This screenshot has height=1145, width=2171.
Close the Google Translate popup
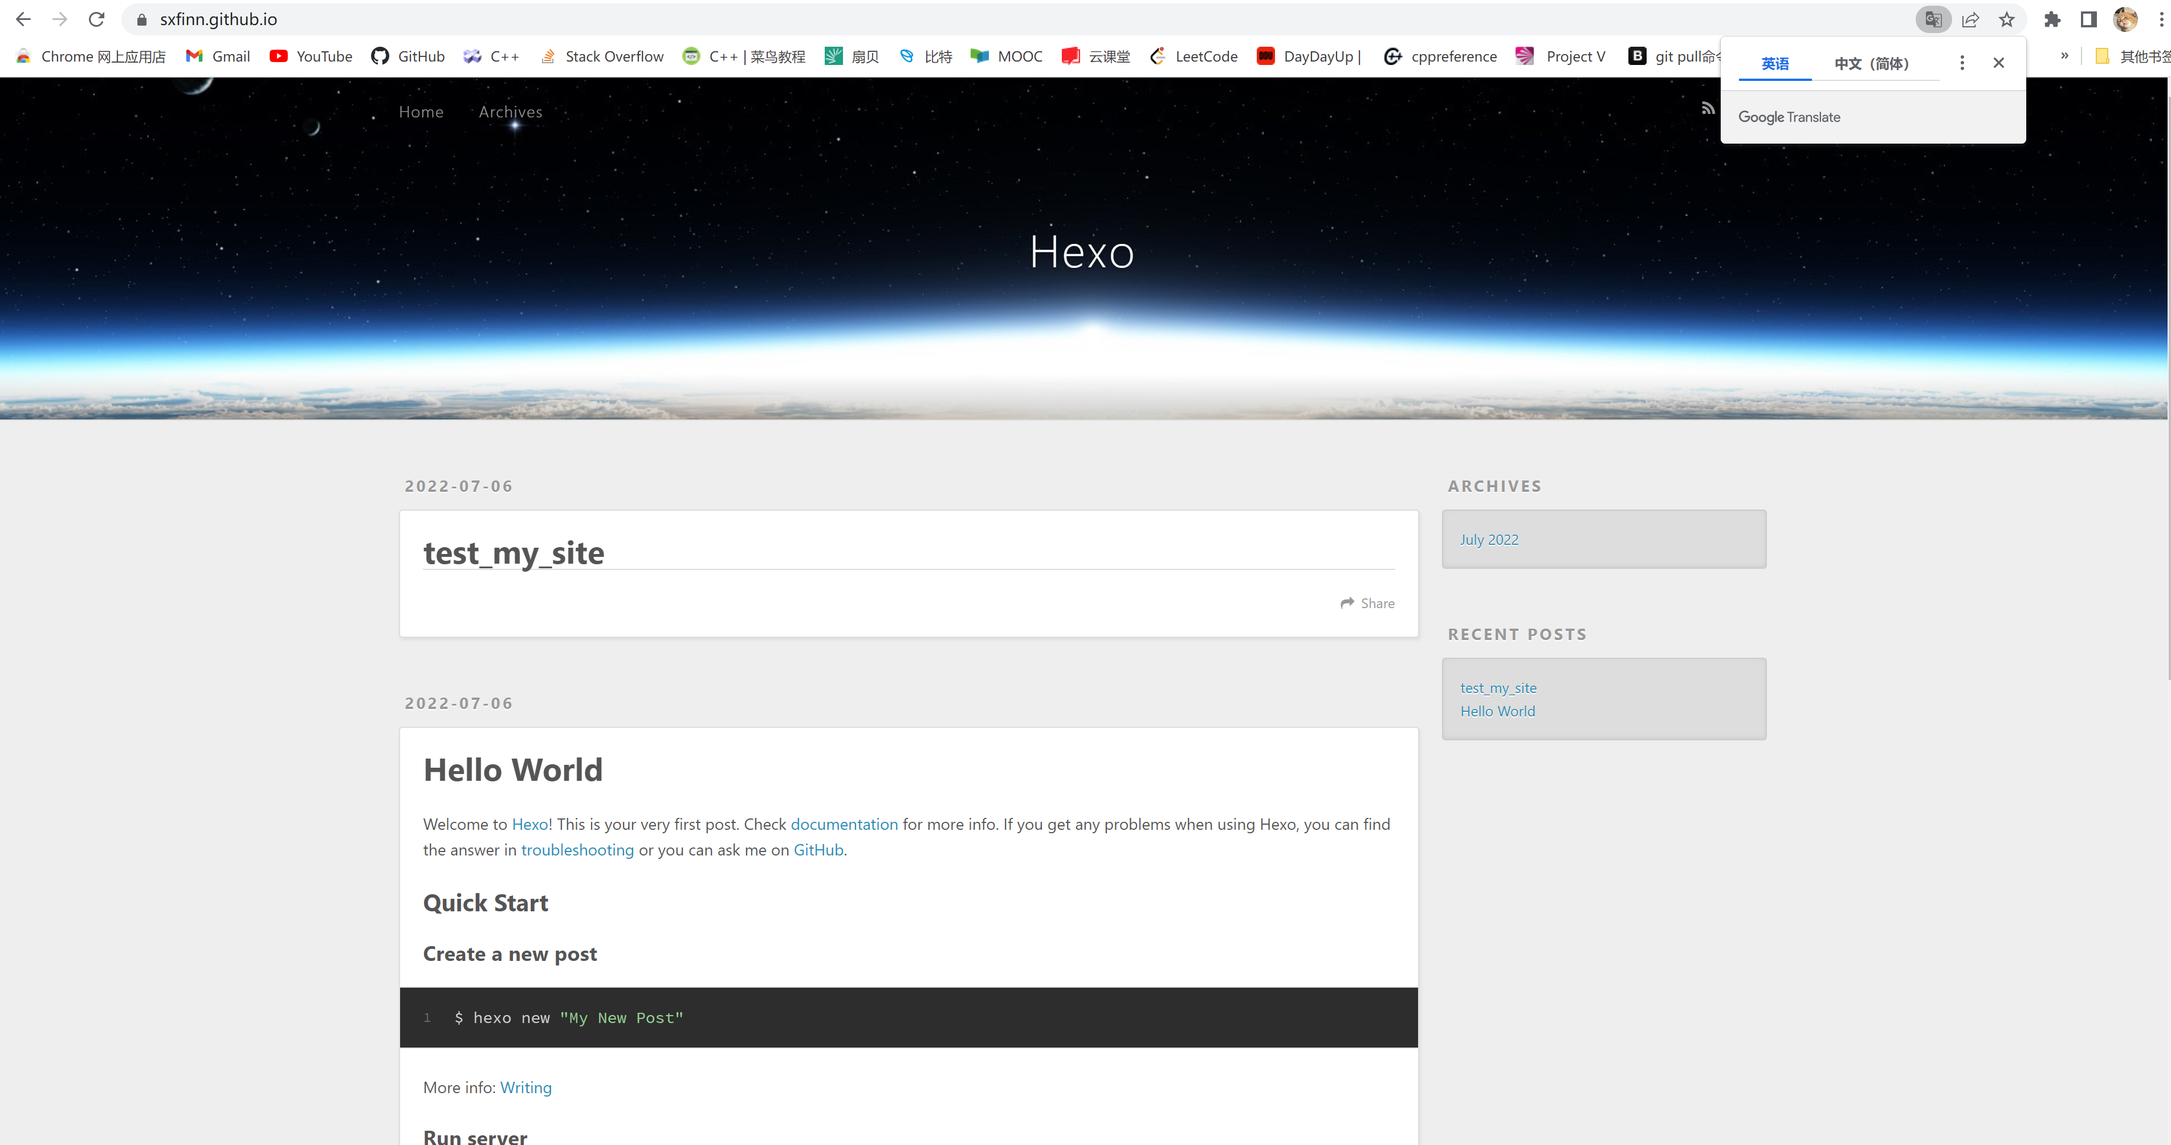[x=1998, y=63]
